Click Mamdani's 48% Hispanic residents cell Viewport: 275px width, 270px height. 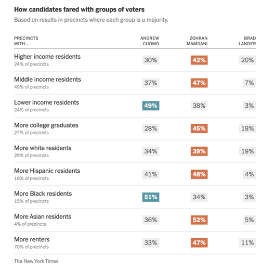click(199, 174)
